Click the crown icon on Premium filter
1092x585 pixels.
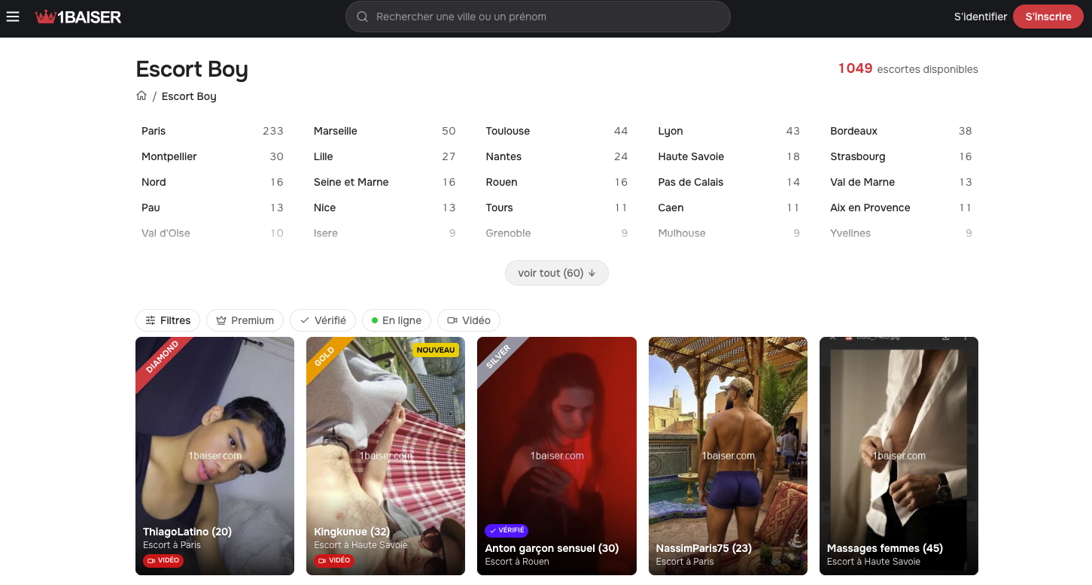pos(221,320)
